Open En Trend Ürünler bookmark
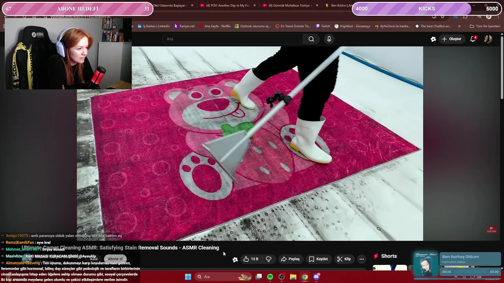Viewport: 504px width, 283px height. pos(293,26)
